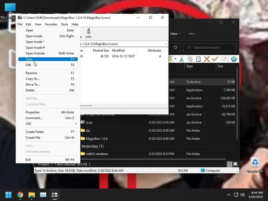
Task: Click the 7-Zip taskbar icon
Action: pos(55,195)
